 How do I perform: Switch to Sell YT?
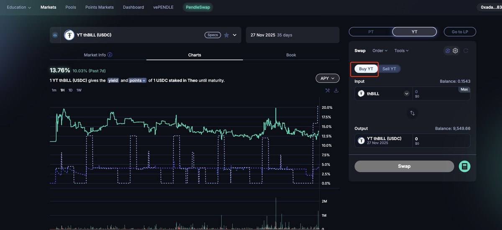click(389, 69)
